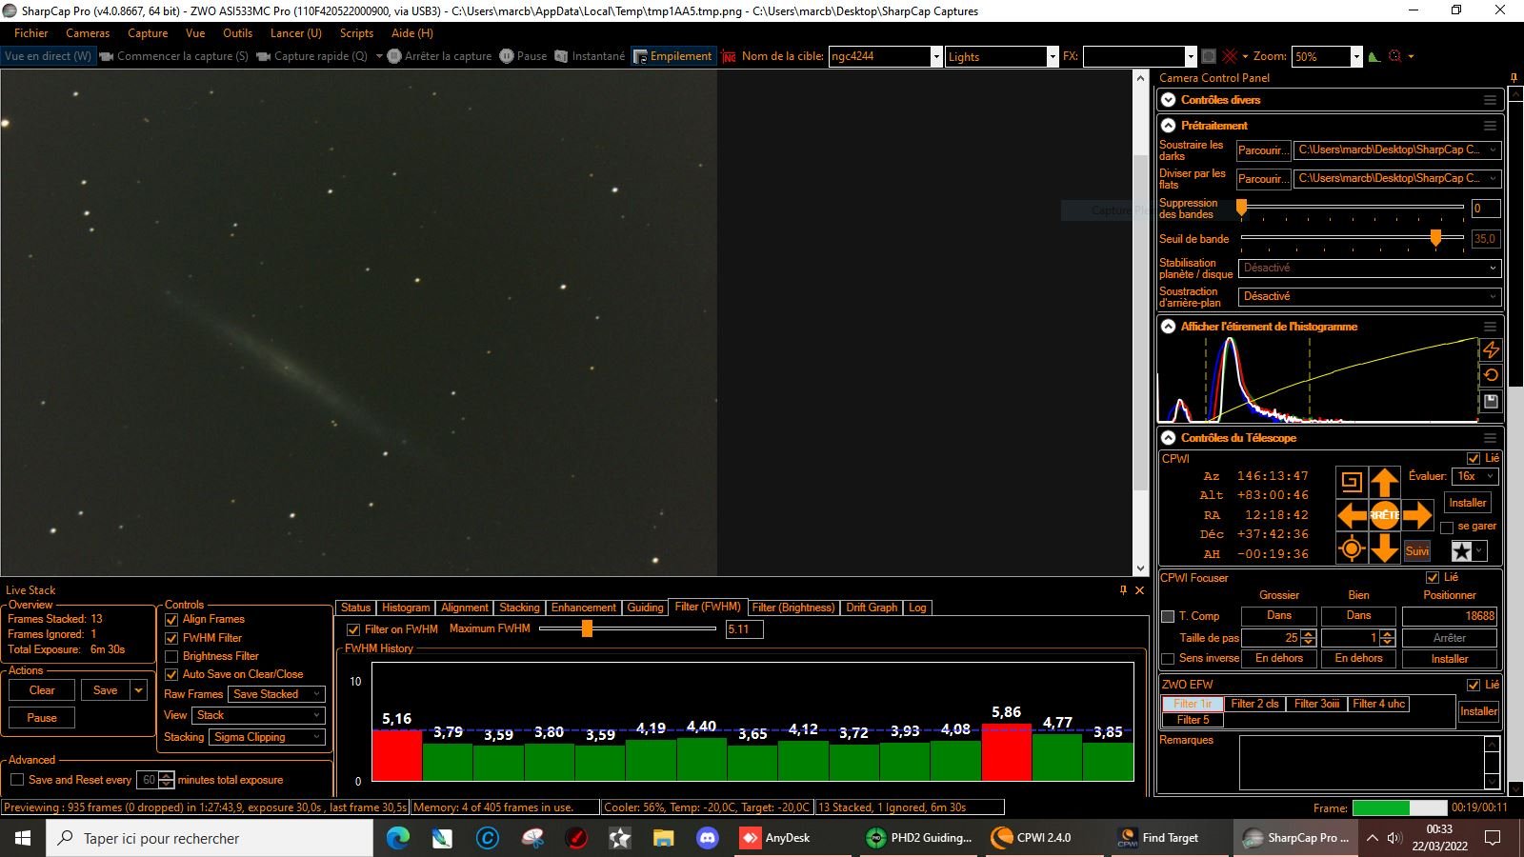This screenshot has width=1524, height=857.
Task: Reset the histogram stretch
Action: tap(1491, 375)
